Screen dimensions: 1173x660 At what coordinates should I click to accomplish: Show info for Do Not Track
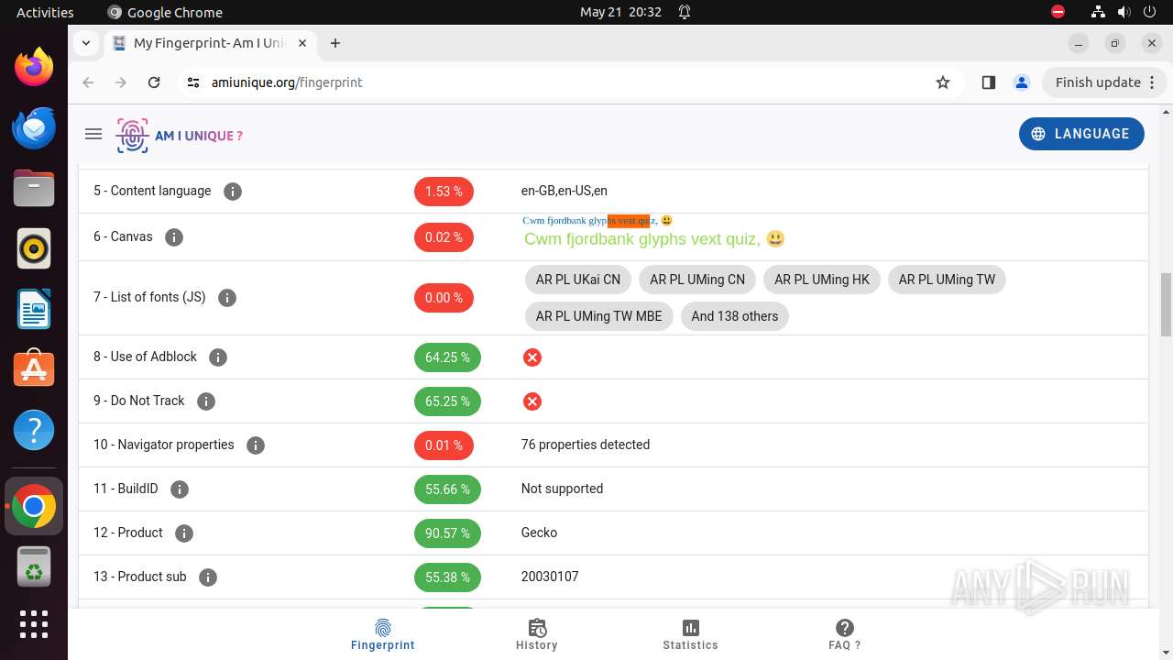[x=206, y=401]
